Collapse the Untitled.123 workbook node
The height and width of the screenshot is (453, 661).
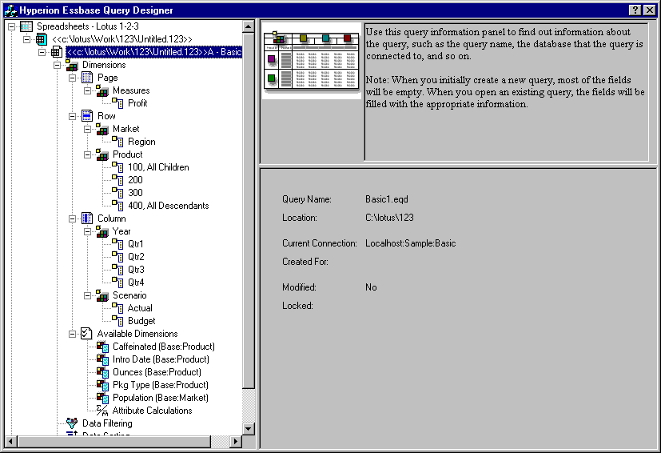click(26, 39)
